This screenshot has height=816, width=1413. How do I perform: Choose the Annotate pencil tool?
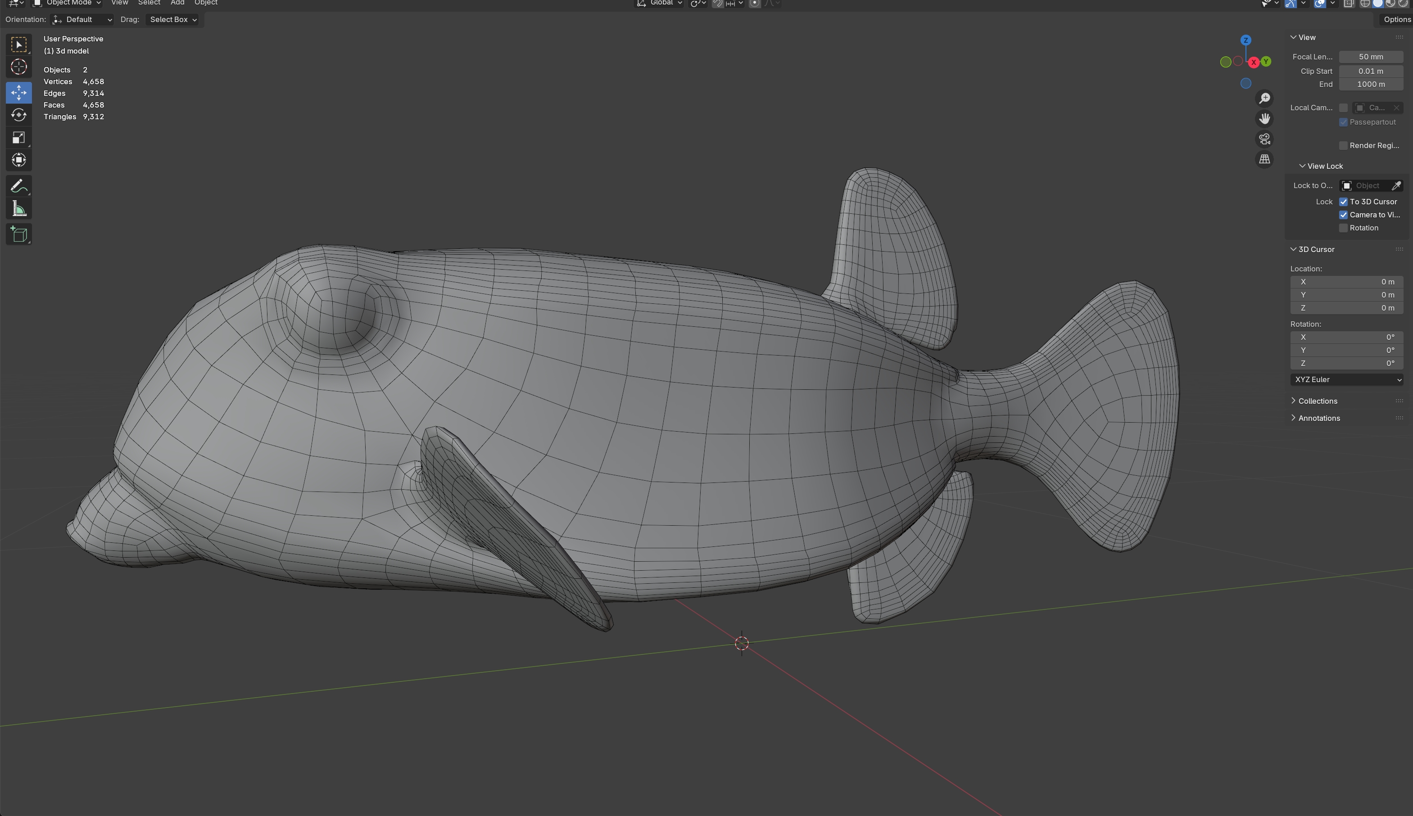(18, 186)
